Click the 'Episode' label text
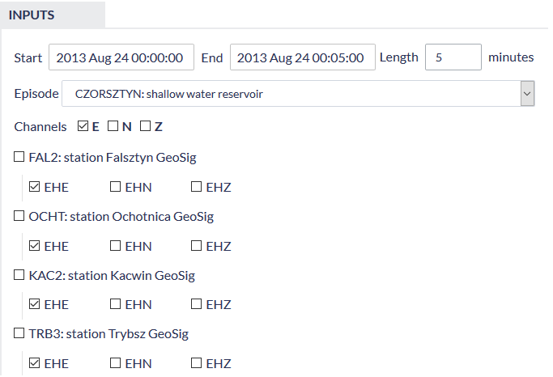 [x=36, y=94]
